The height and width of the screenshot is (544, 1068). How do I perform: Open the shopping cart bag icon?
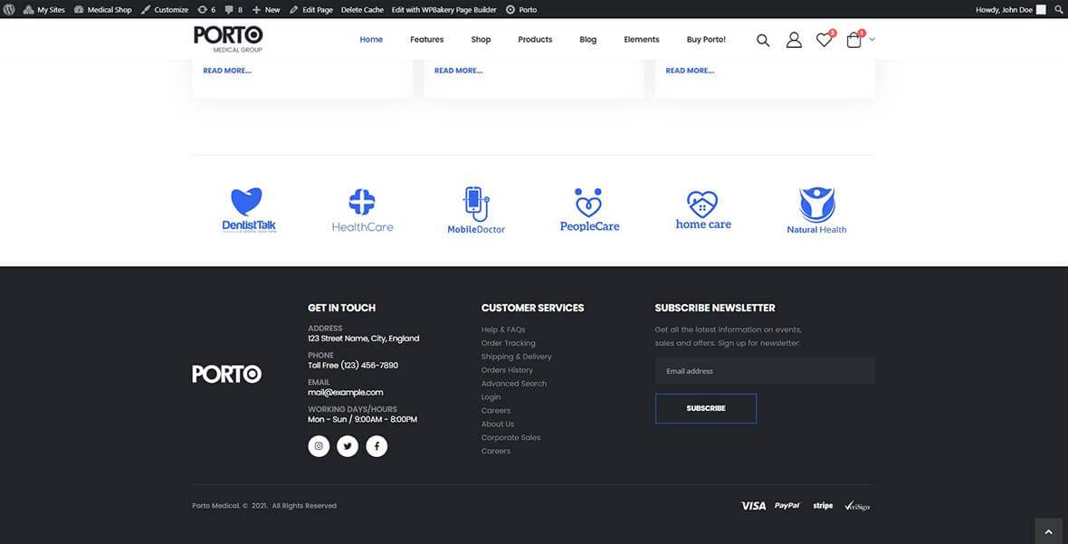click(x=853, y=40)
